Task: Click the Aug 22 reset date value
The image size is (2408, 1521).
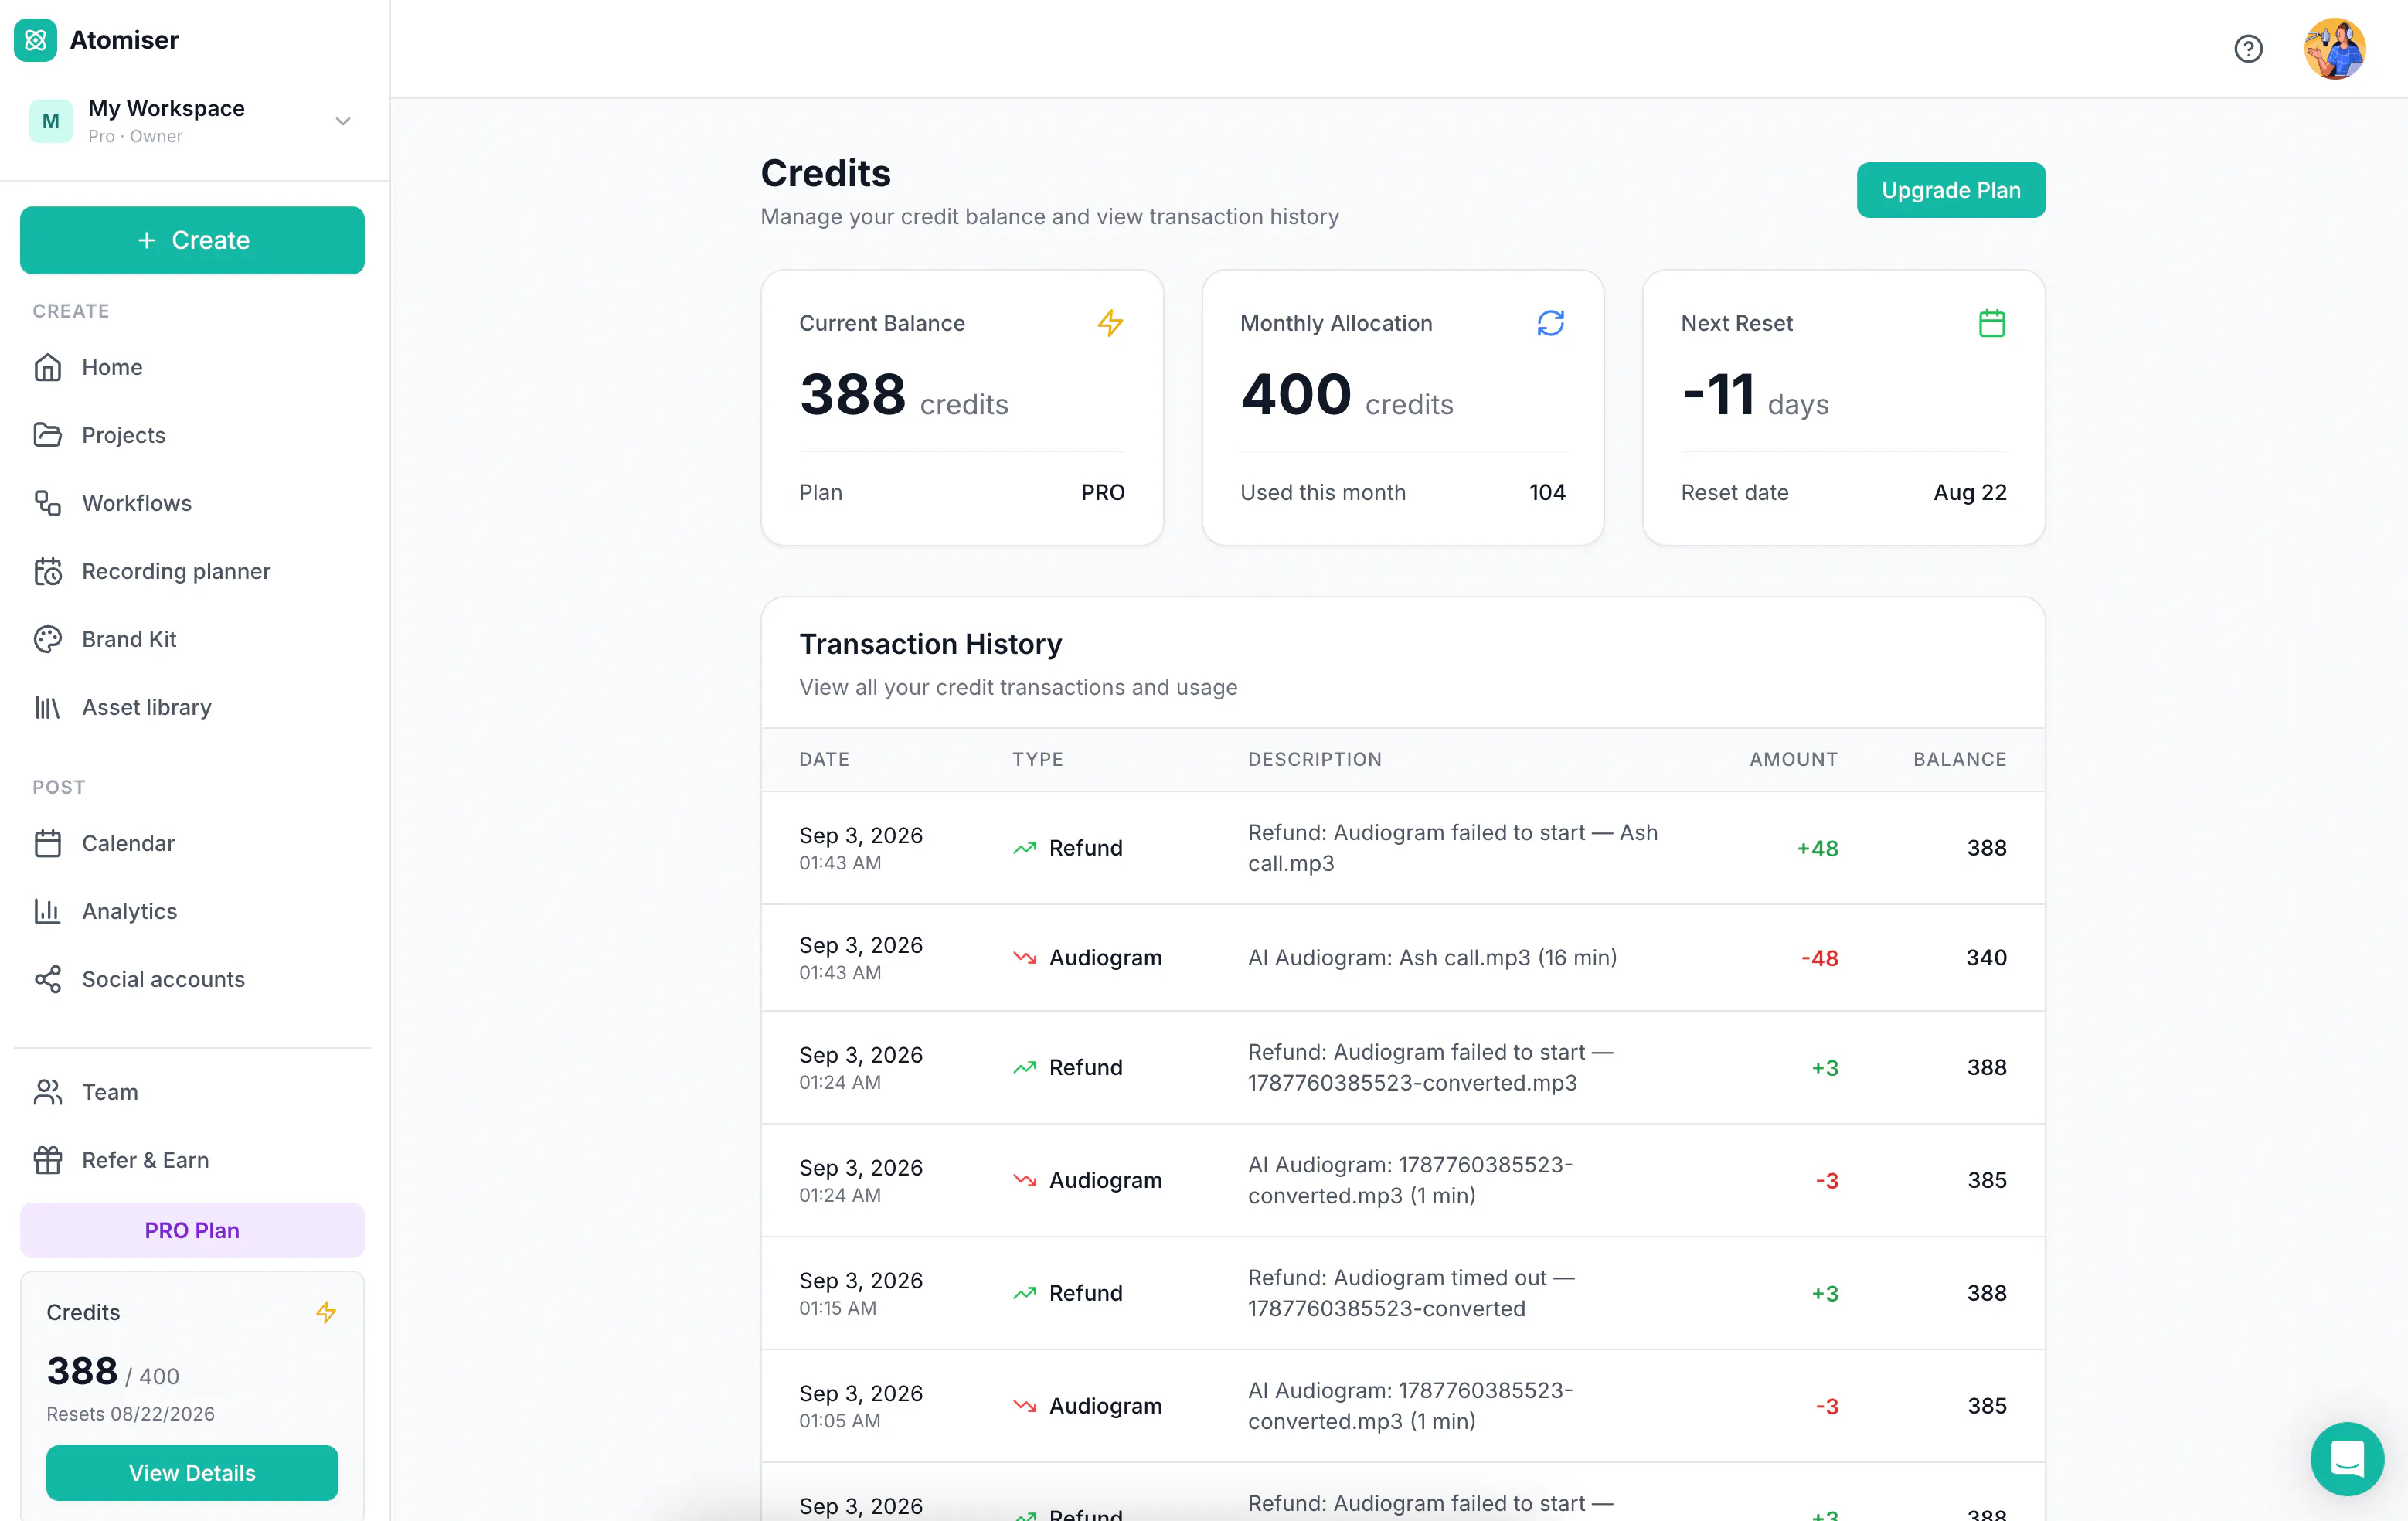Action: (1970, 492)
